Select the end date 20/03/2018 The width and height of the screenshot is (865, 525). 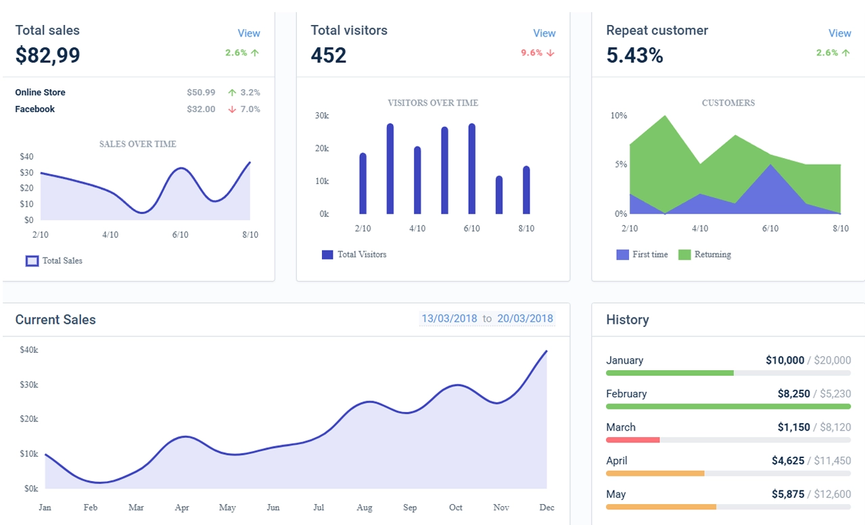[525, 319]
